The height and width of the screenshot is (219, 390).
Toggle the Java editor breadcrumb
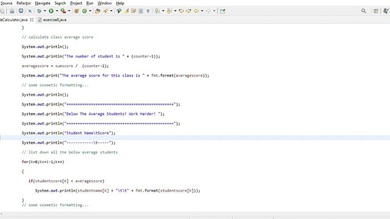coord(119,11)
